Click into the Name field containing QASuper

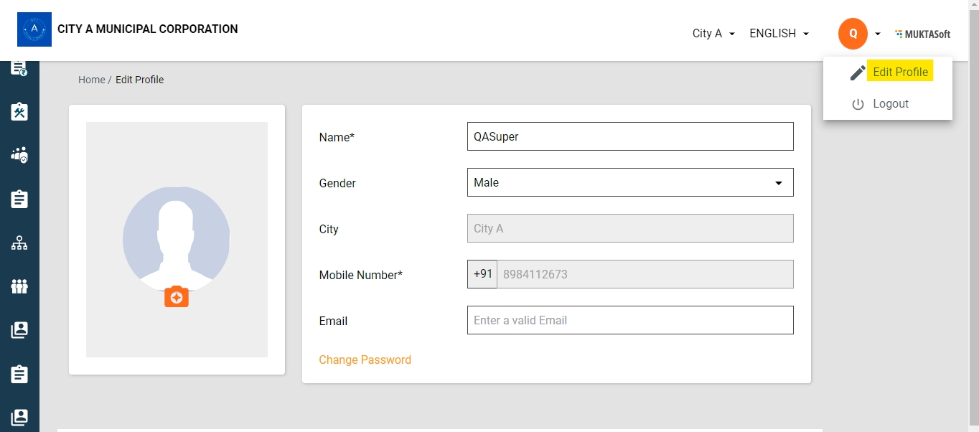coord(629,136)
